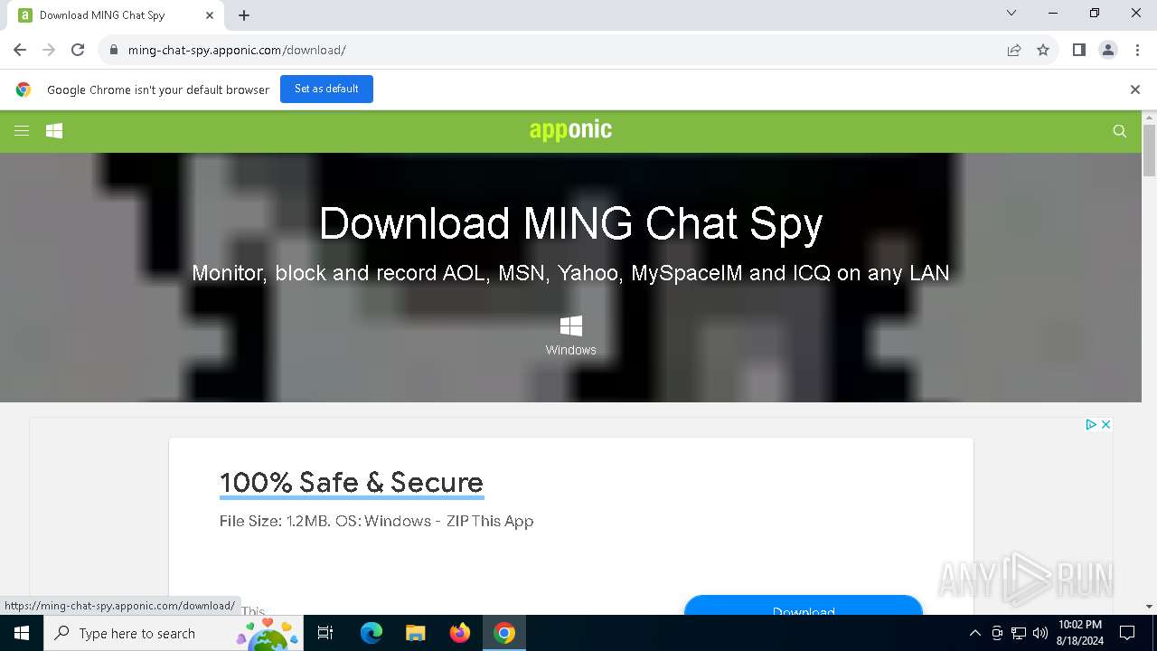The height and width of the screenshot is (651, 1157).
Task: Launch Firefox from the taskbar
Action: click(460, 633)
